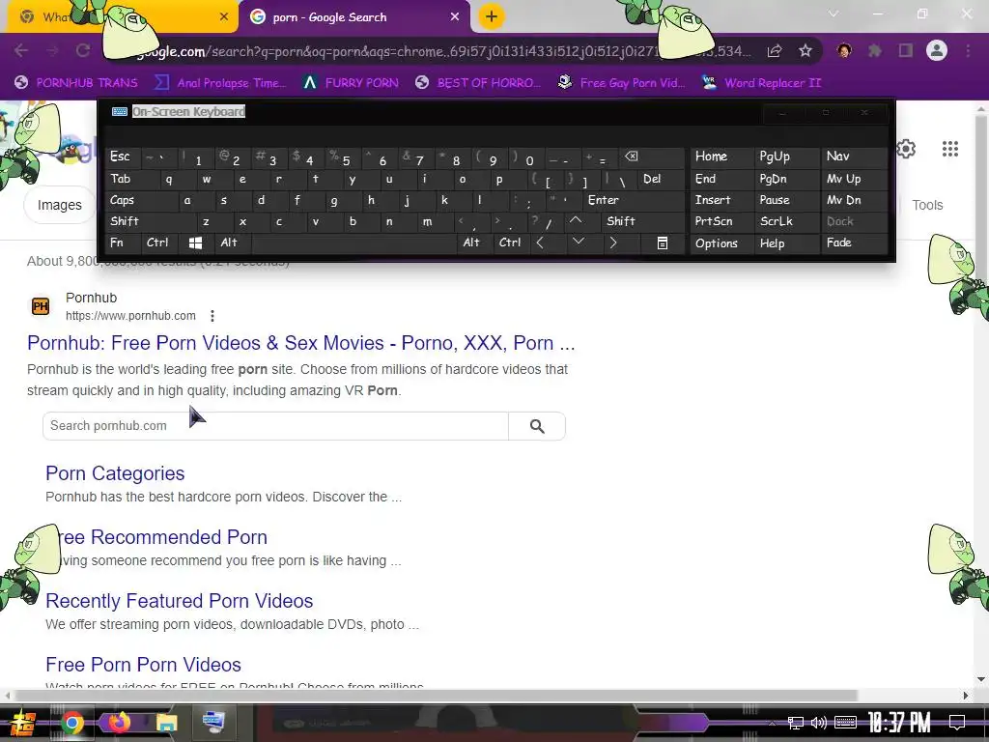This screenshot has width=989, height=742.
Task: Open the Chrome three-dot menu
Action: 968,50
